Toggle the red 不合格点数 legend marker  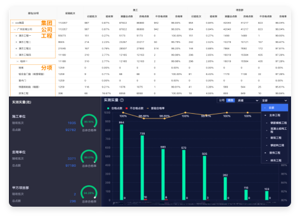[x=127, y=108]
